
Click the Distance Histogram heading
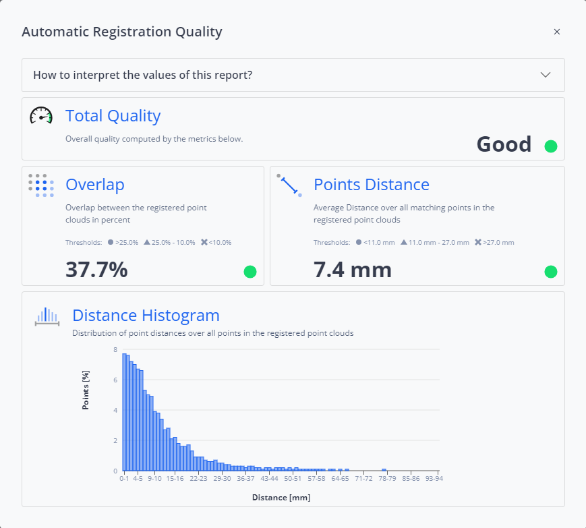pos(146,315)
